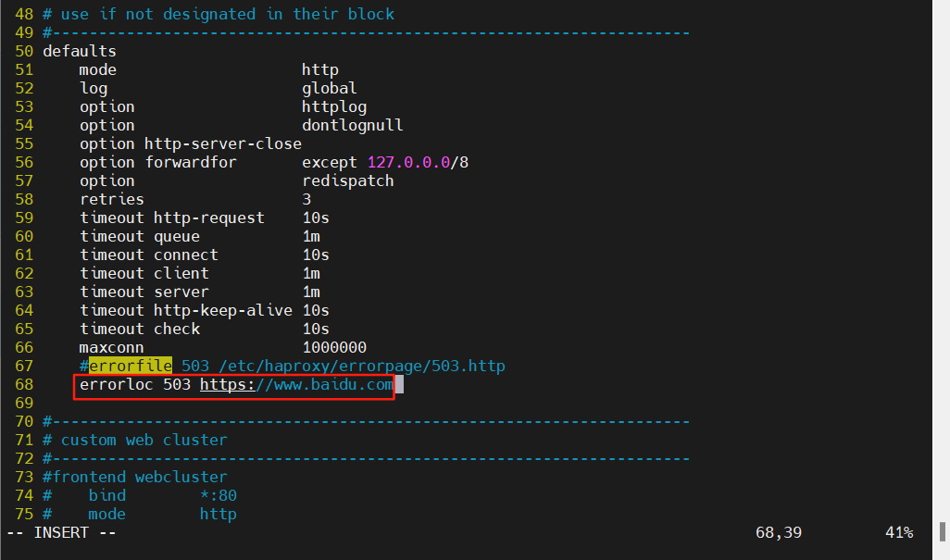This screenshot has width=950, height=560.
Task: Click the cursor position '68,39' in status line
Action: [779, 533]
